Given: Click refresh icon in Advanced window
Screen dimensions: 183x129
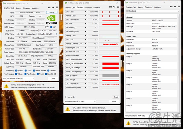Looking at the screenshot, I should point(175,7).
